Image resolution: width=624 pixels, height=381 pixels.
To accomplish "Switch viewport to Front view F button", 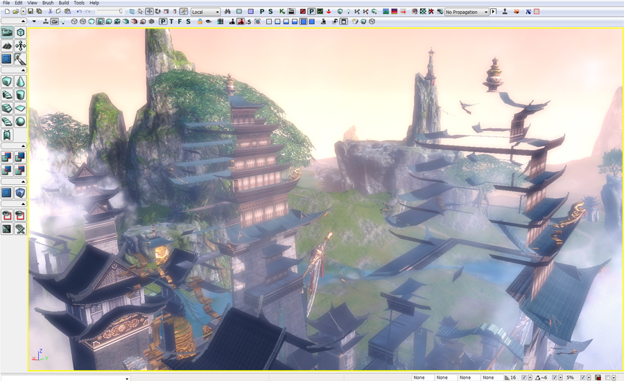I will click(x=180, y=21).
